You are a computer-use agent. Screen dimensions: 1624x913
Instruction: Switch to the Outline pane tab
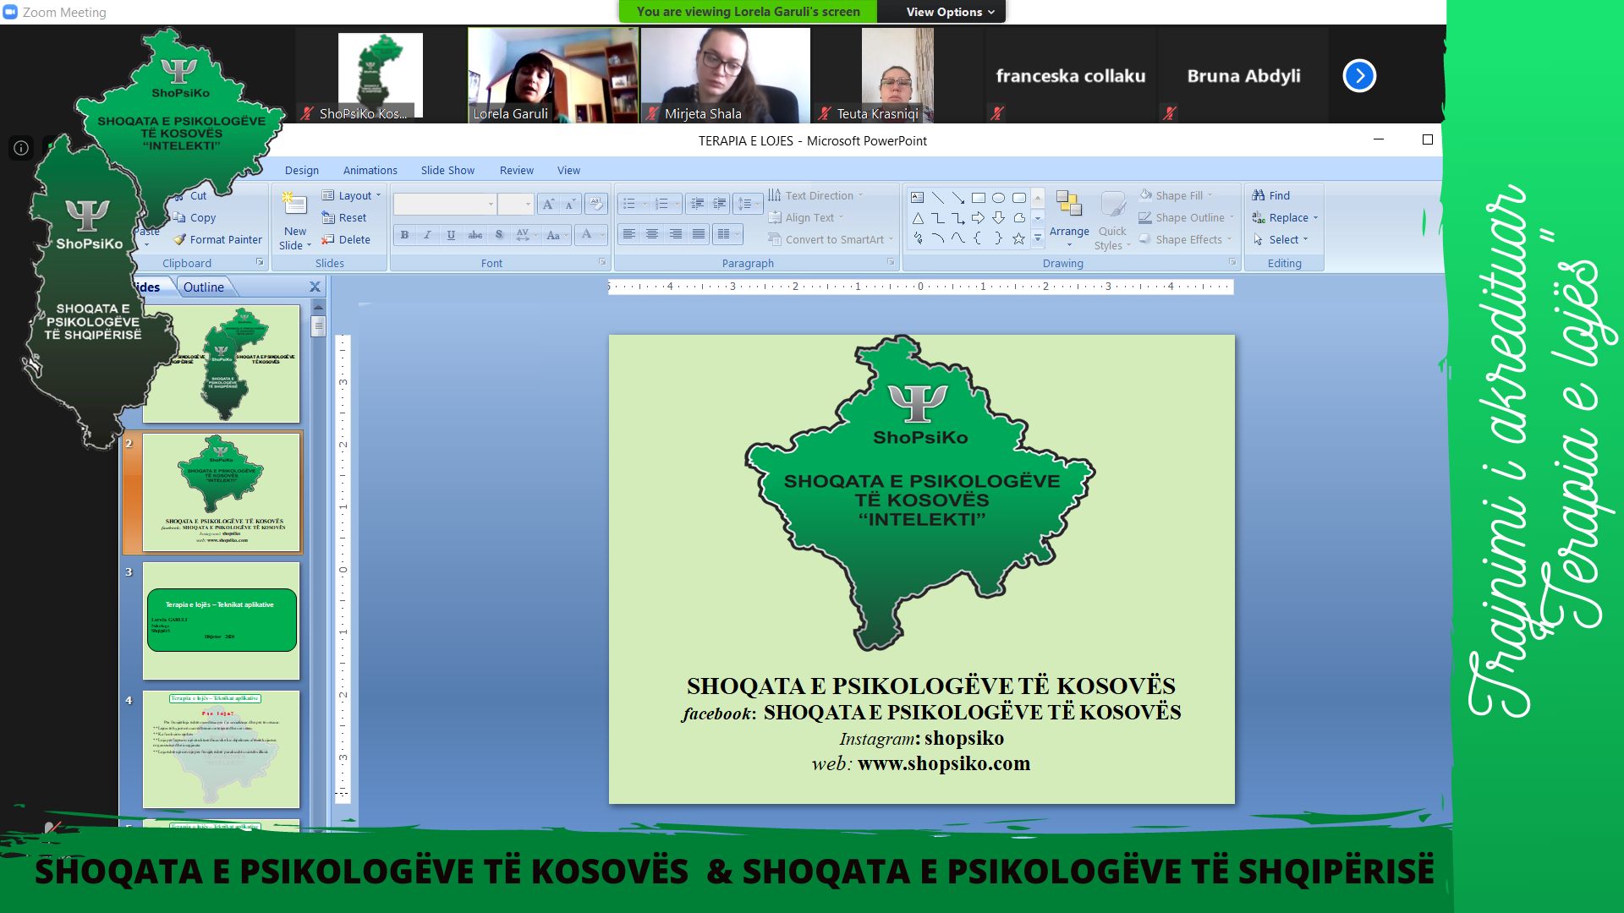click(x=204, y=287)
